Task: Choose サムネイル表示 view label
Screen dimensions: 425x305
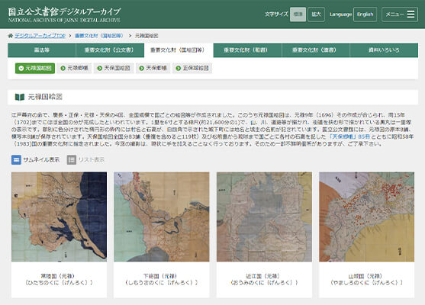Action: [41, 160]
